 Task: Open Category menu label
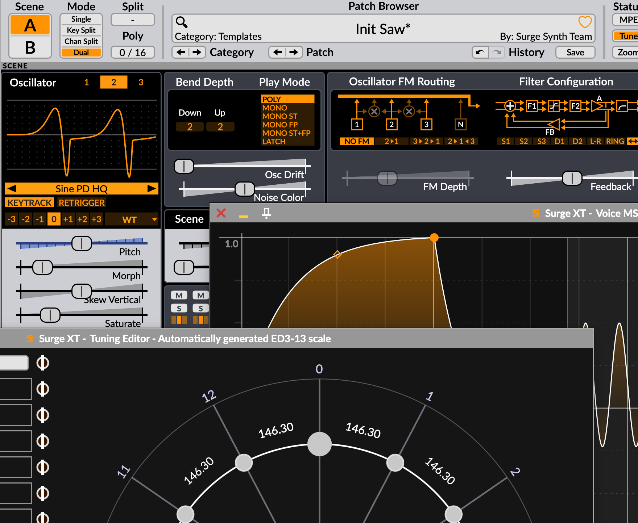pos(232,52)
